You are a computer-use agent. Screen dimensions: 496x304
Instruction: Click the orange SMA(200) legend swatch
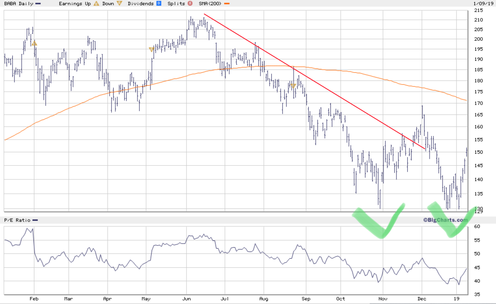click(227, 4)
